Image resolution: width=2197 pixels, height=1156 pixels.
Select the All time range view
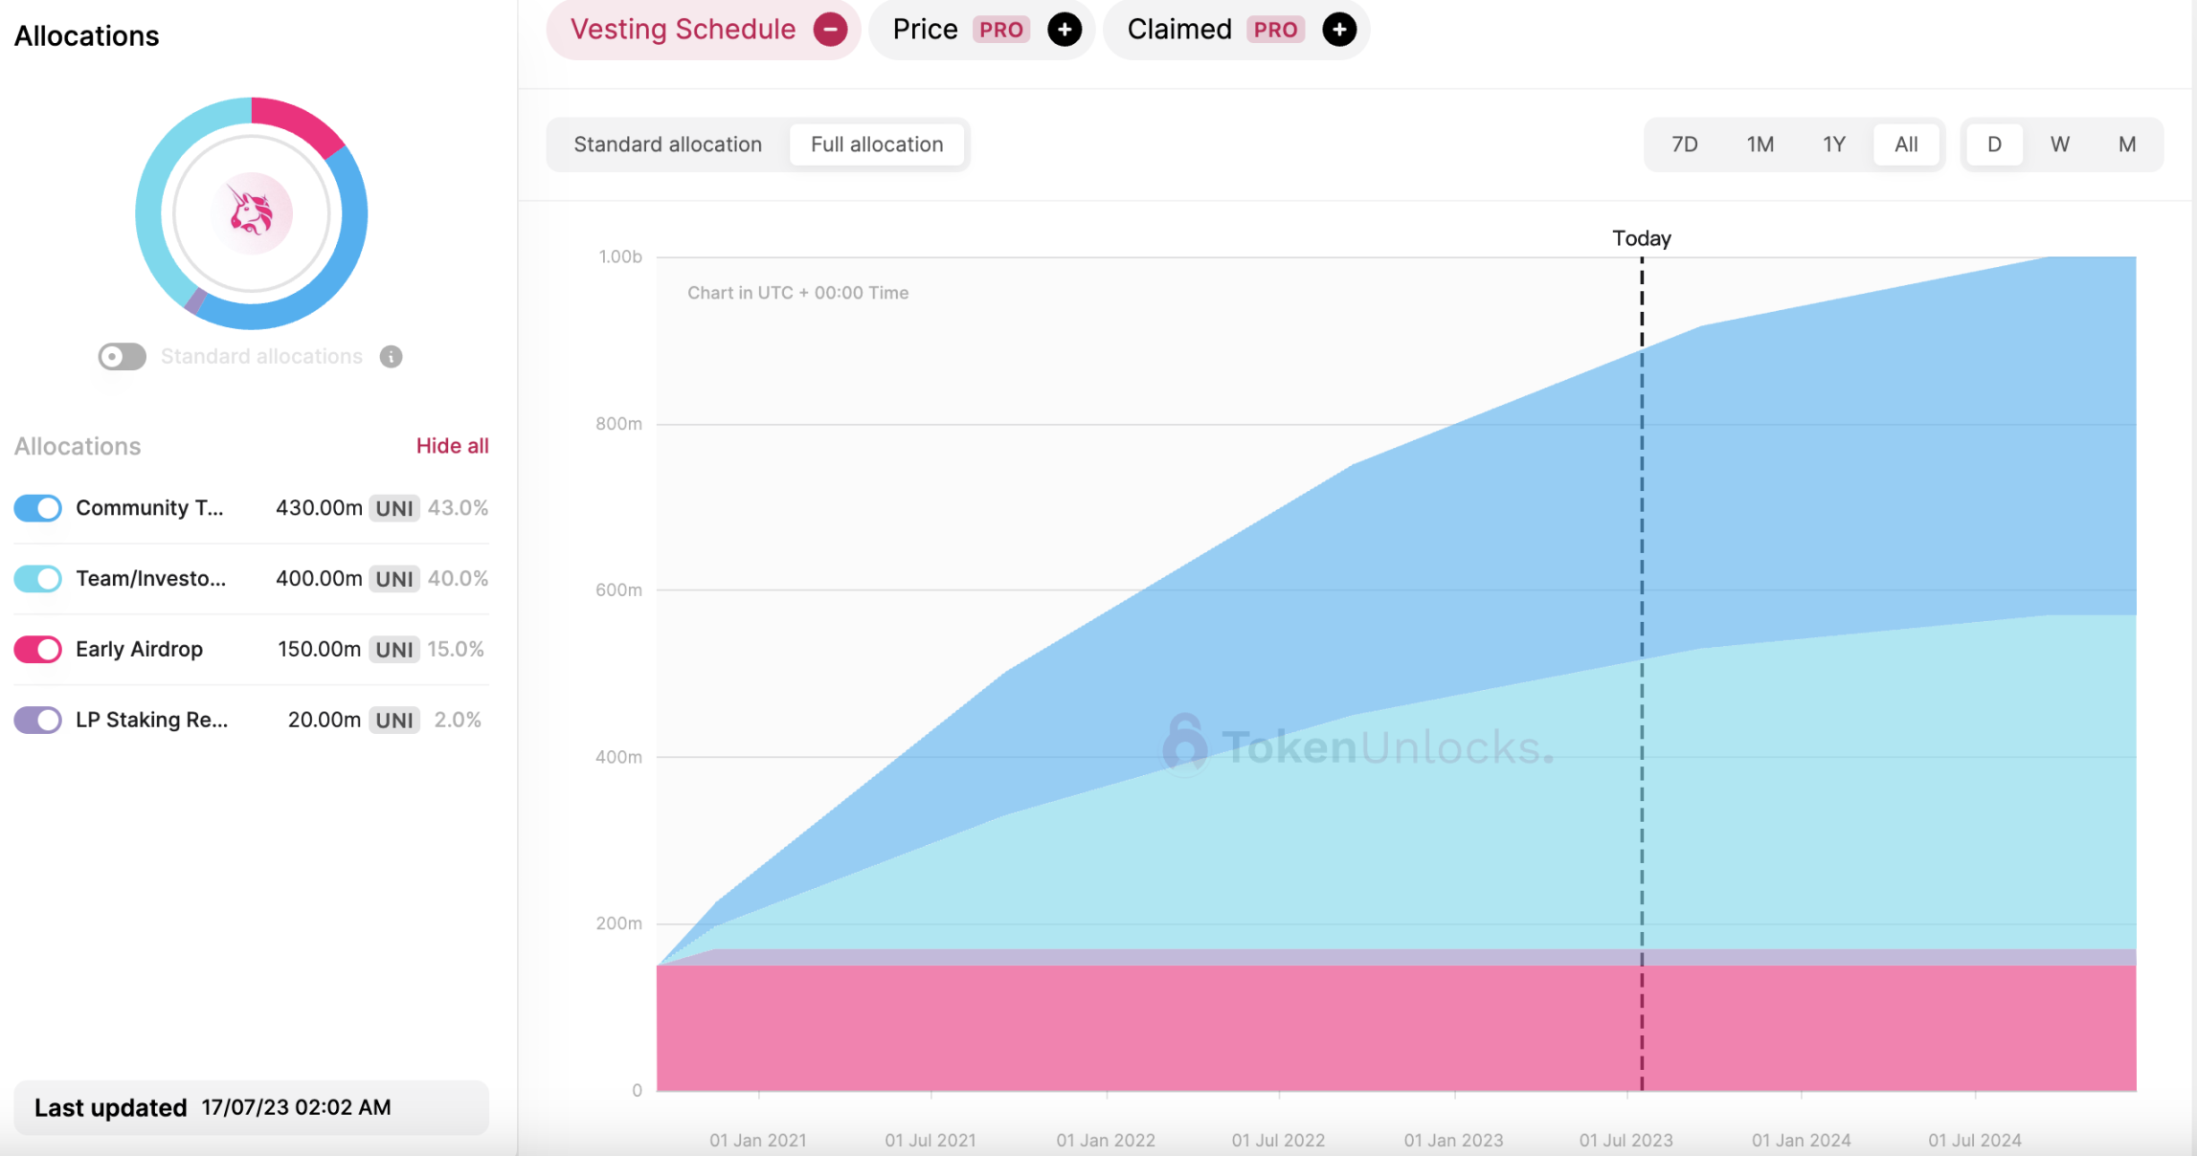tap(1905, 144)
